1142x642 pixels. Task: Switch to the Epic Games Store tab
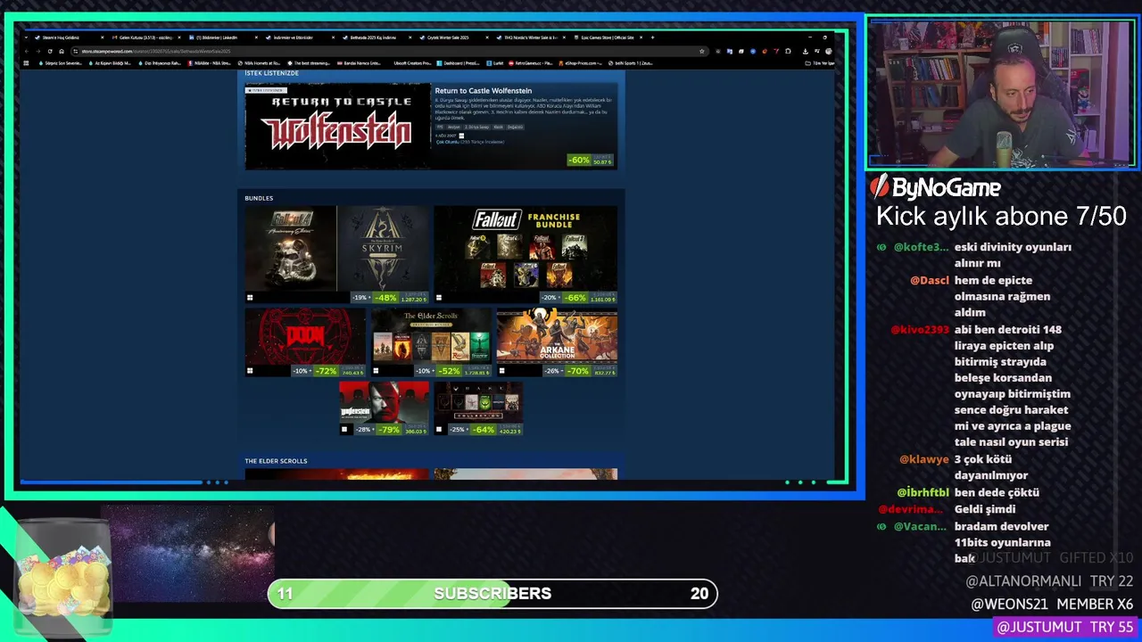coord(607,37)
